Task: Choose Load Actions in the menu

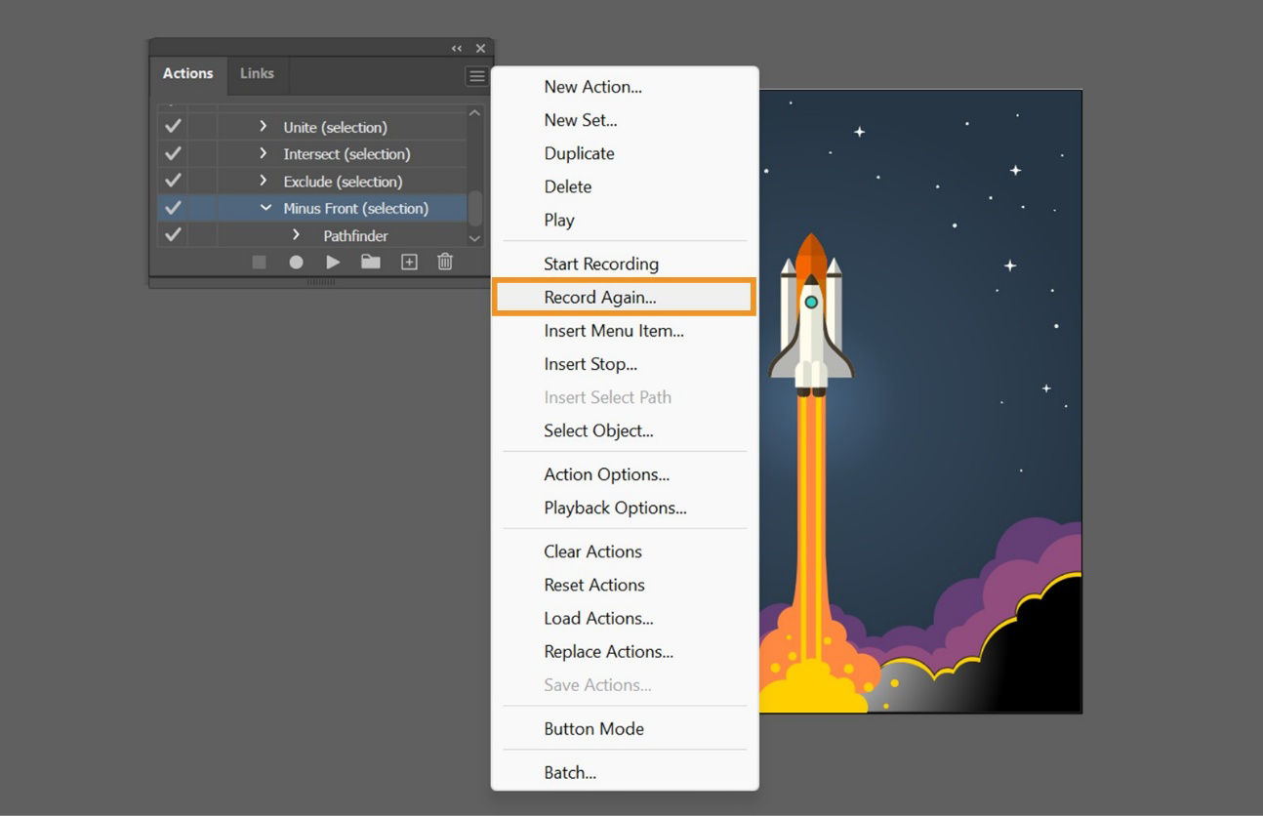Action: 597,618
